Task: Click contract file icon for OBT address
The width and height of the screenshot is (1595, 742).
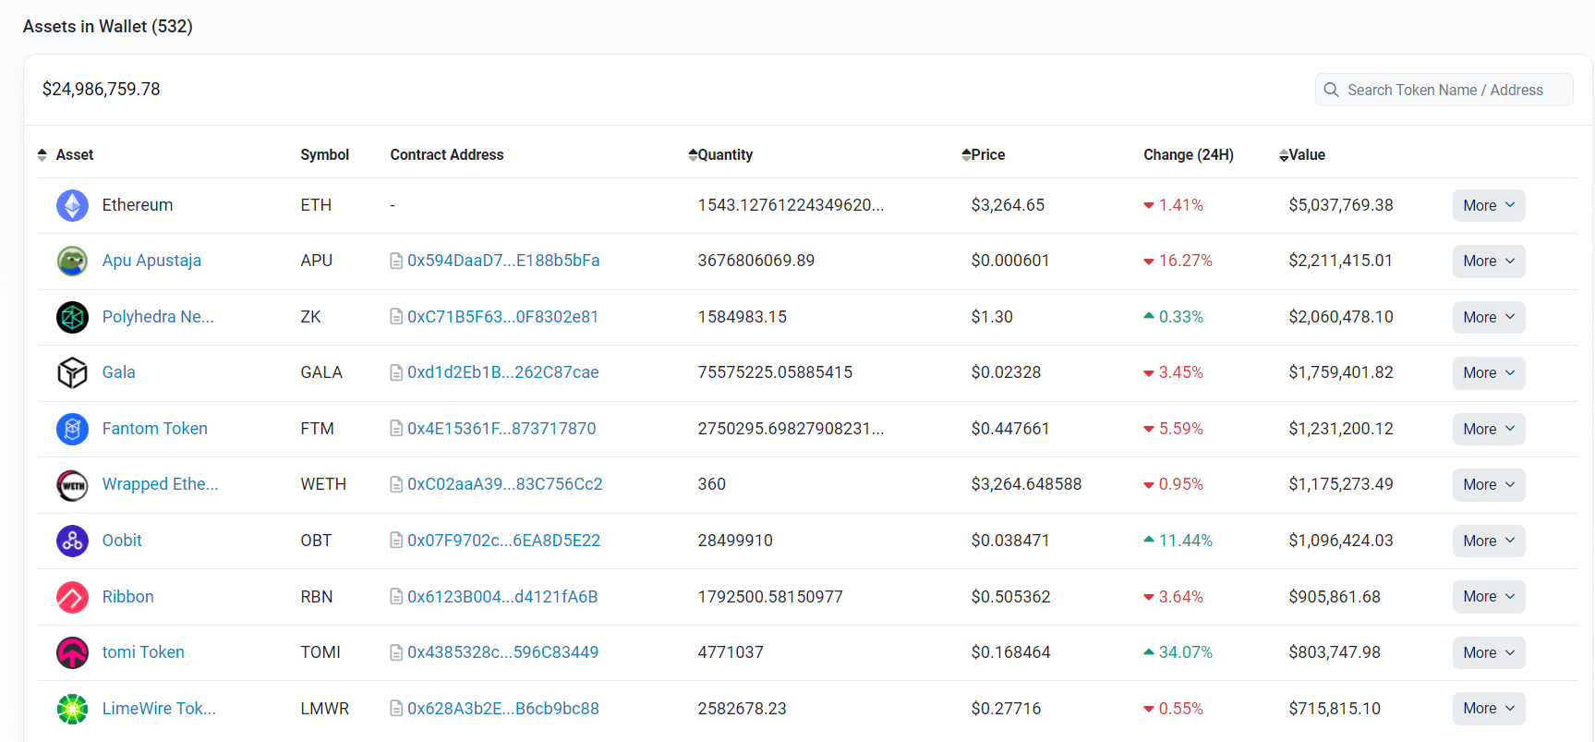Action: [x=396, y=541]
